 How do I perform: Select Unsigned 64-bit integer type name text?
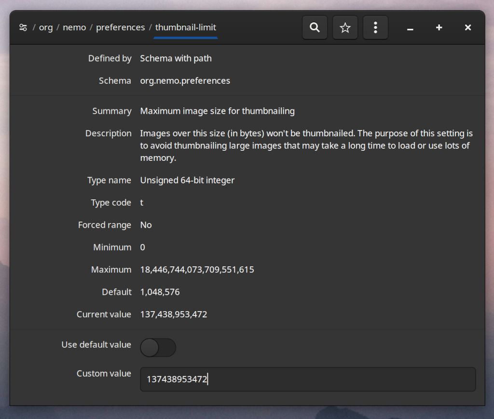pos(187,180)
